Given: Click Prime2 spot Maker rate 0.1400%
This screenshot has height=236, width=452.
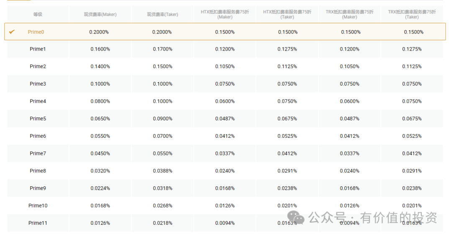Looking at the screenshot, I should [100, 66].
